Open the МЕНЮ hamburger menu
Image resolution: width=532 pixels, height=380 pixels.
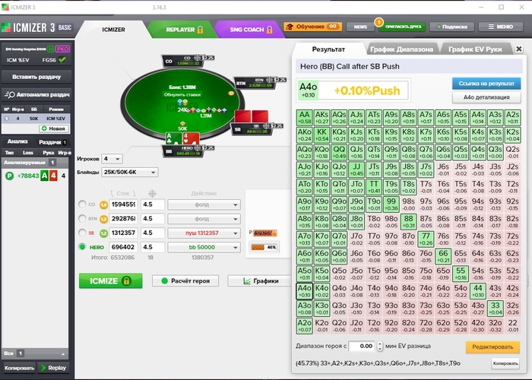tap(500, 27)
